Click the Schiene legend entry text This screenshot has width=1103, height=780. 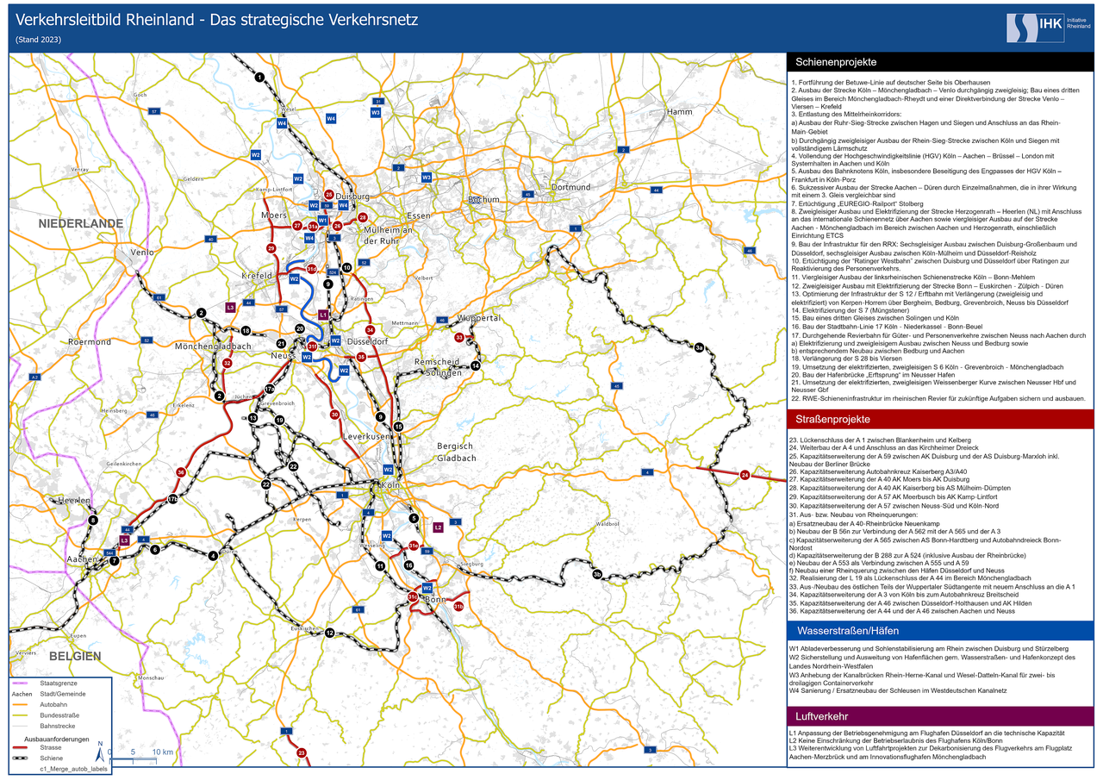pos(52,758)
